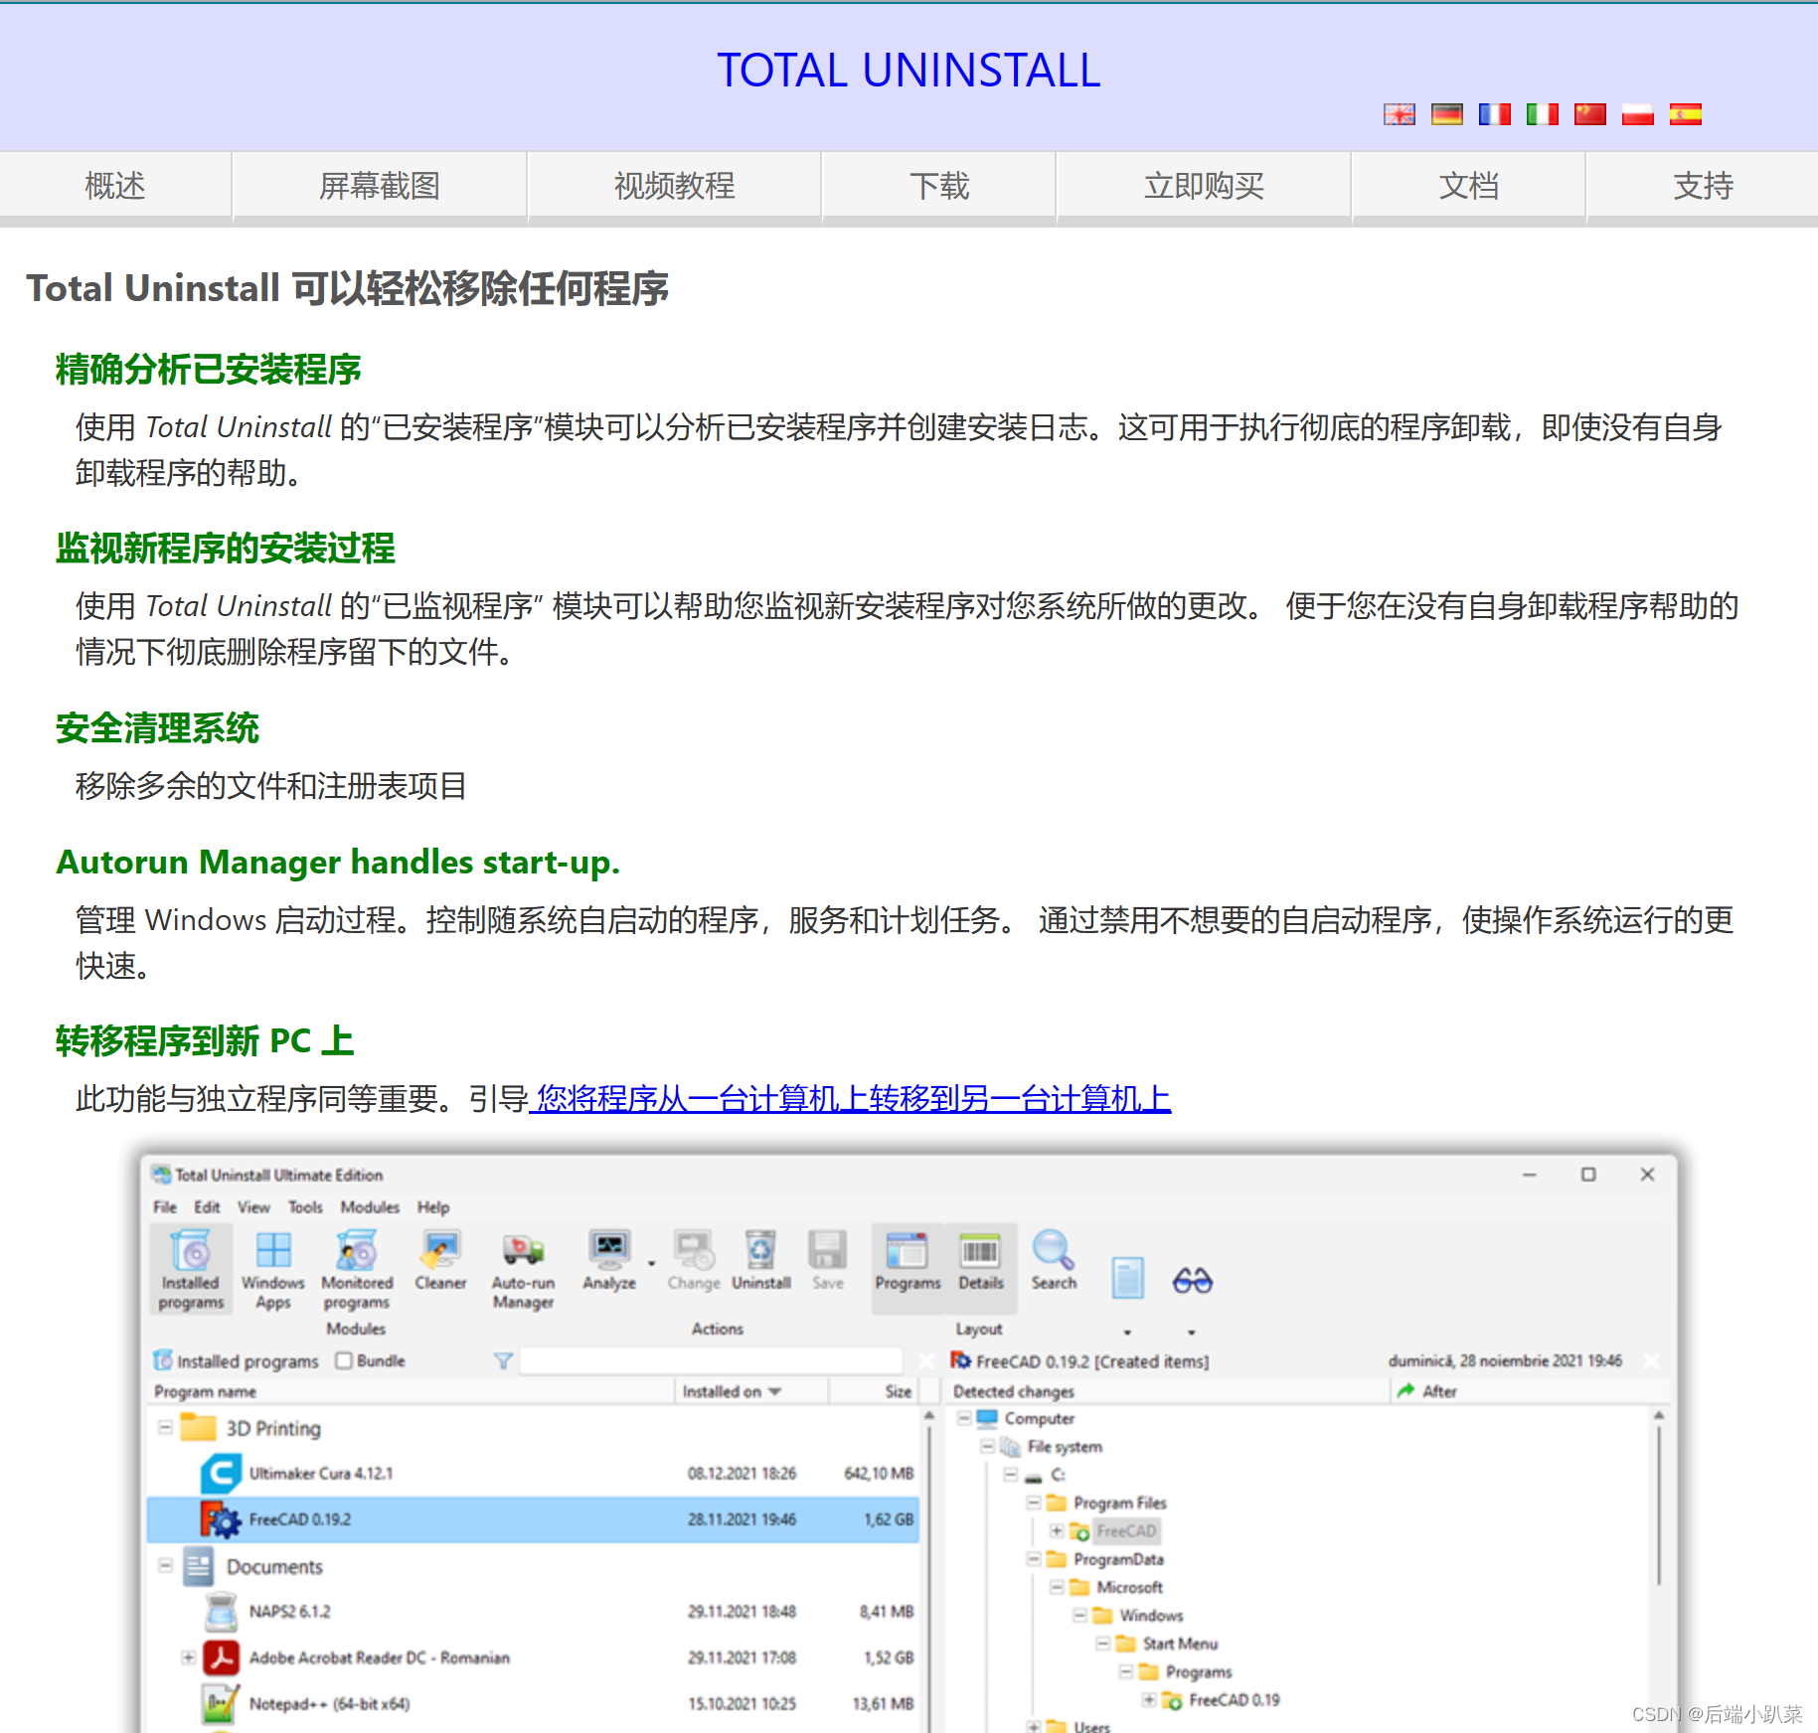Click the Save action icon

pyautogui.click(x=827, y=1260)
